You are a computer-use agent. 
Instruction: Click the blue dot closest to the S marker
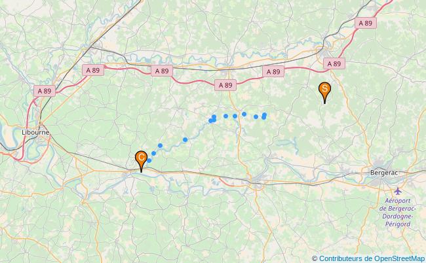(x=264, y=115)
